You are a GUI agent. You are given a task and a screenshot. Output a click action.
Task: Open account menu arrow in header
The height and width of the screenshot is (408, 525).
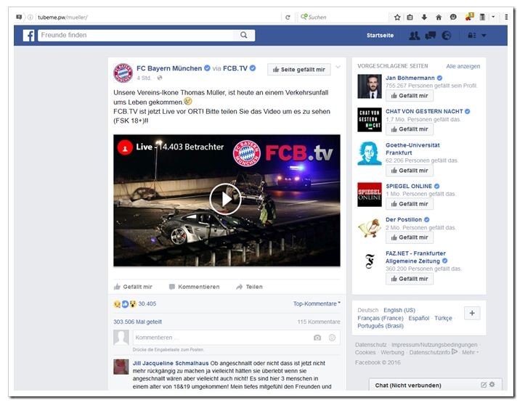pyautogui.click(x=484, y=35)
